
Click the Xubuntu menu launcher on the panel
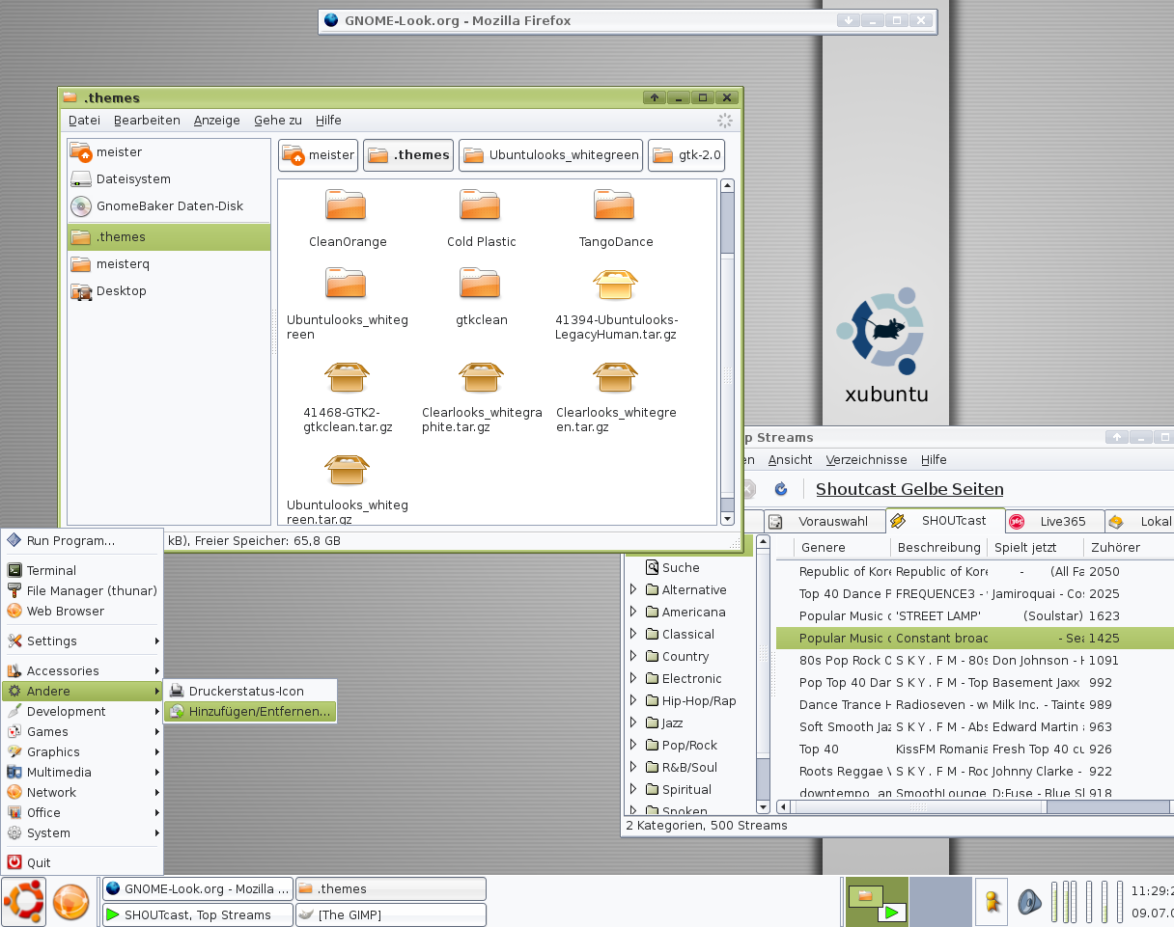tap(24, 902)
